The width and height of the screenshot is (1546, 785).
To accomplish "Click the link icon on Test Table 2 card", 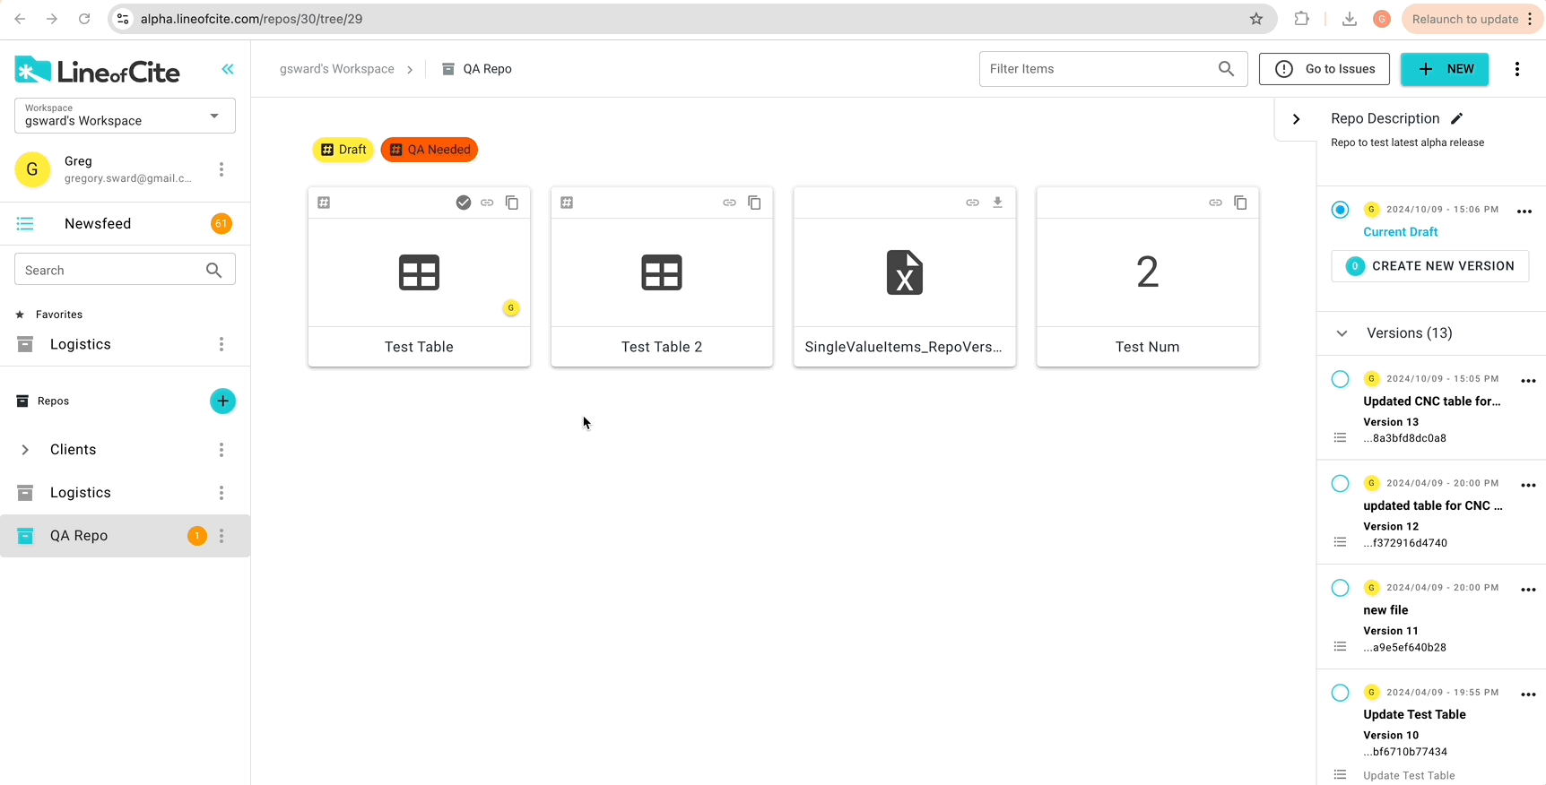I will coord(729,203).
